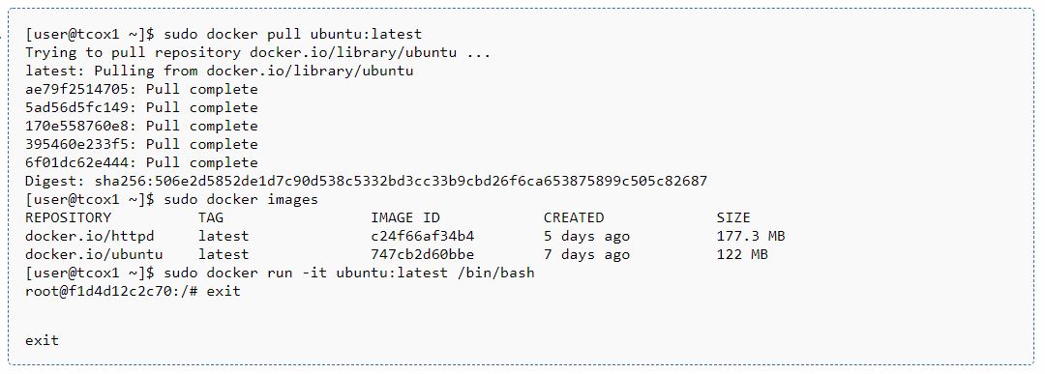Image resolution: width=1045 pixels, height=374 pixels.
Task: Click the IMAGE ID column header
Action: [405, 217]
